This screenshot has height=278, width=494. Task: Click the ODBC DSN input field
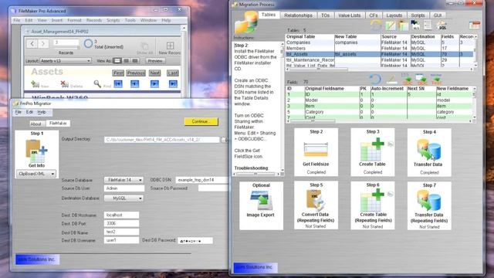(x=201, y=180)
